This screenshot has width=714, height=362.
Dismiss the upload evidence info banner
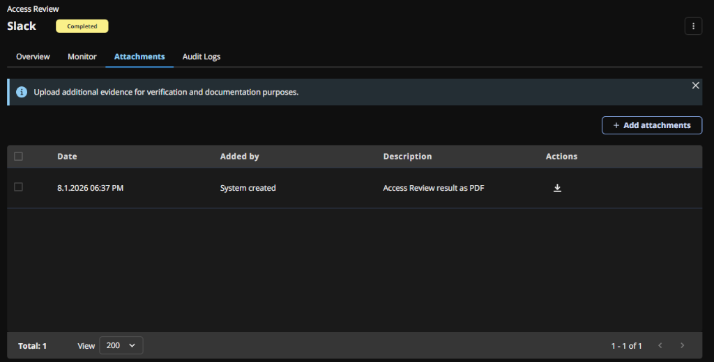click(695, 86)
